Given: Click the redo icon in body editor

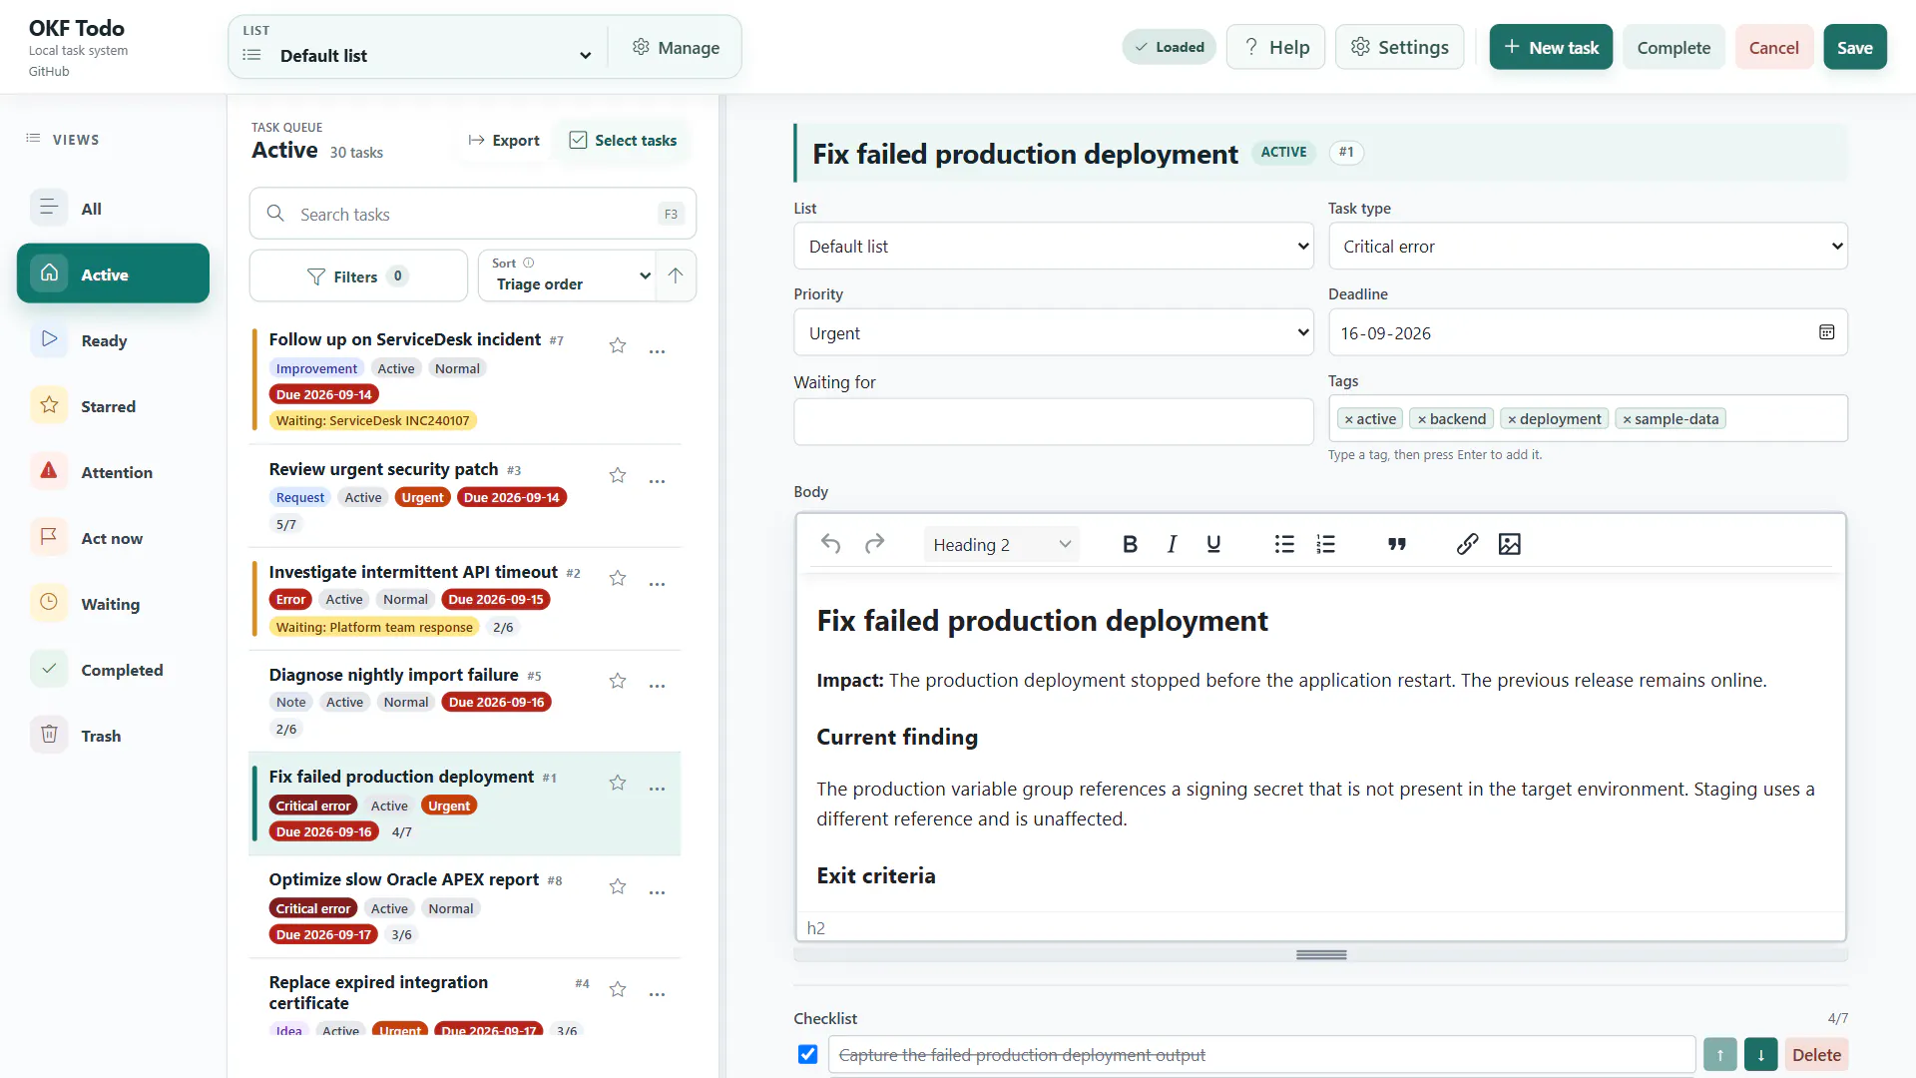Looking at the screenshot, I should click(x=874, y=544).
